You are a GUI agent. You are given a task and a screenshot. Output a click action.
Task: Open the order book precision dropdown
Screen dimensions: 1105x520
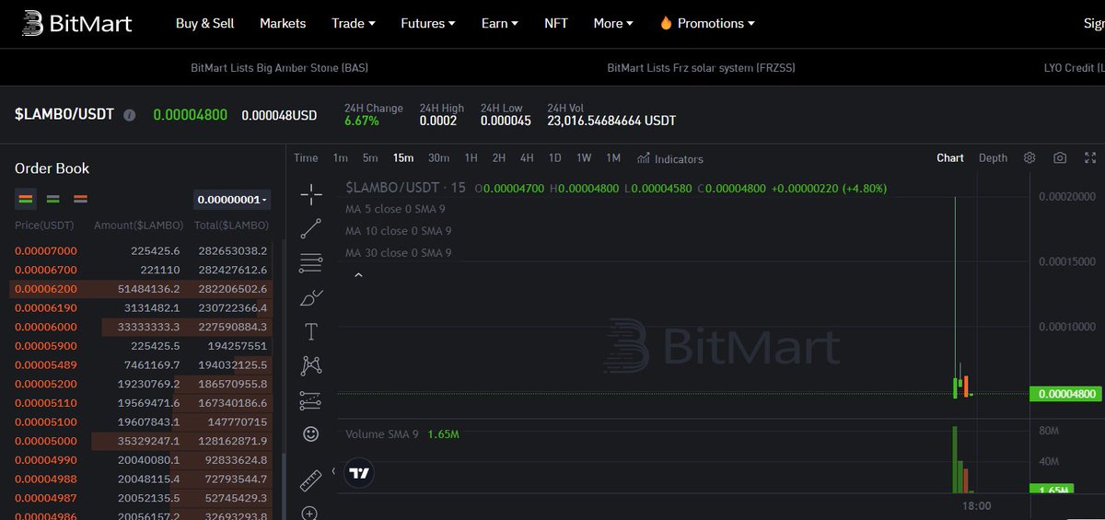click(231, 200)
